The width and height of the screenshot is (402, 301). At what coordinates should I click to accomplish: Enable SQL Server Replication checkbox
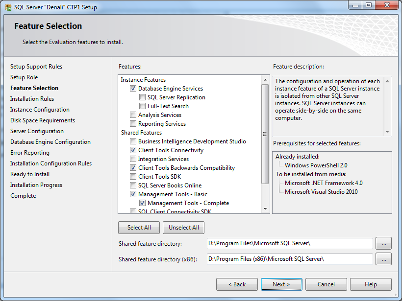coord(142,97)
